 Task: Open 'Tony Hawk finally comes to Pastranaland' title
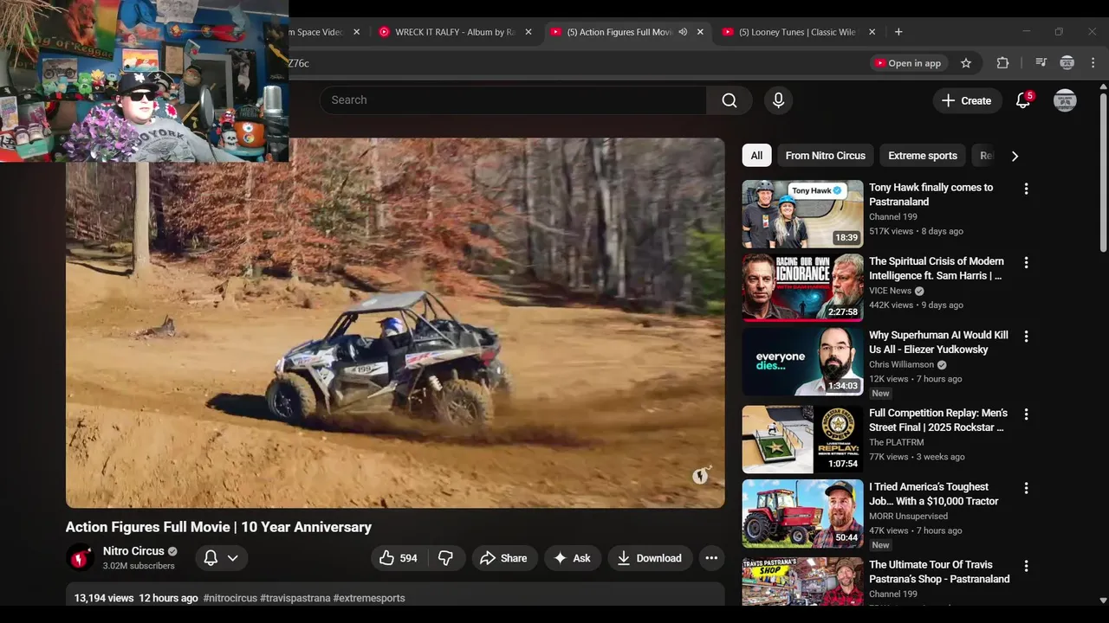click(931, 195)
